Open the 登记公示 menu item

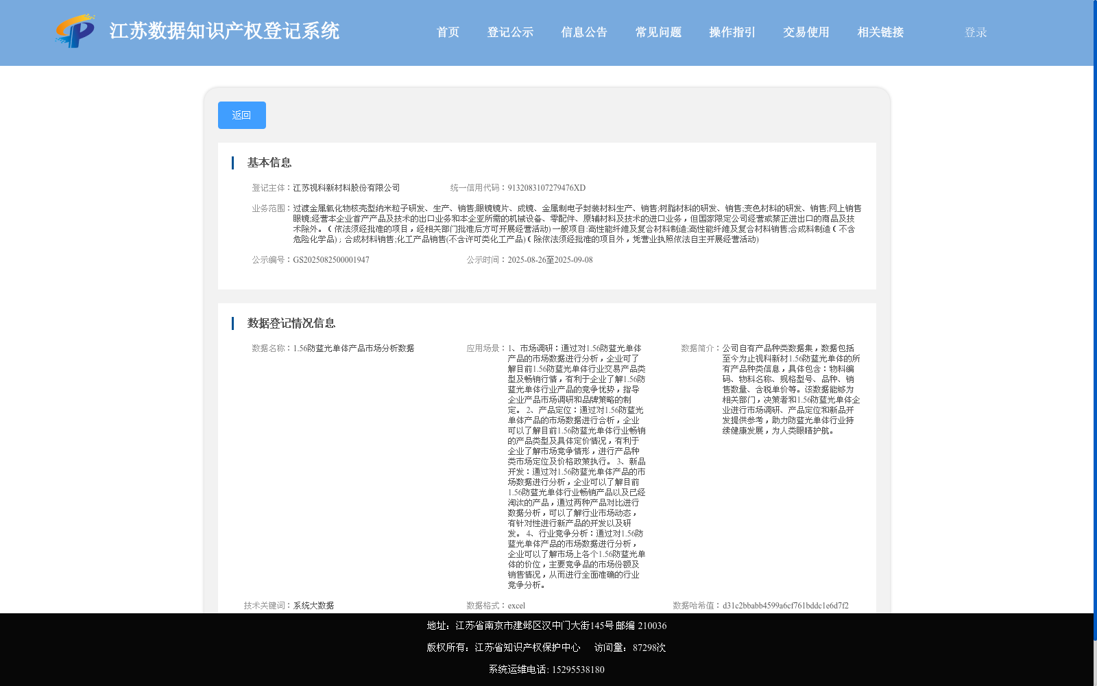tap(510, 32)
